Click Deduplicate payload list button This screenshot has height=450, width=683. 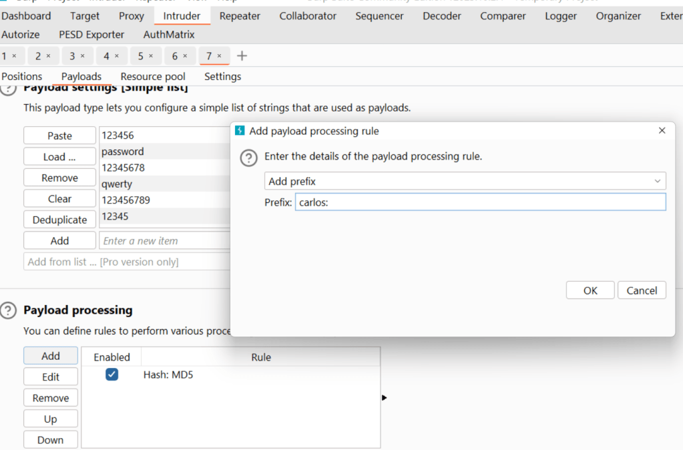[59, 220]
